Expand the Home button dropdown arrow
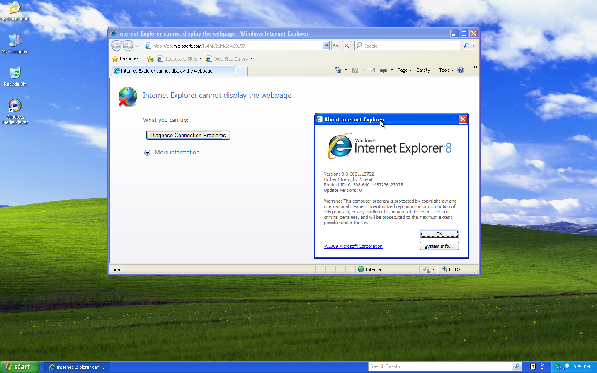Viewport: 597px width, 373px height. pos(346,70)
